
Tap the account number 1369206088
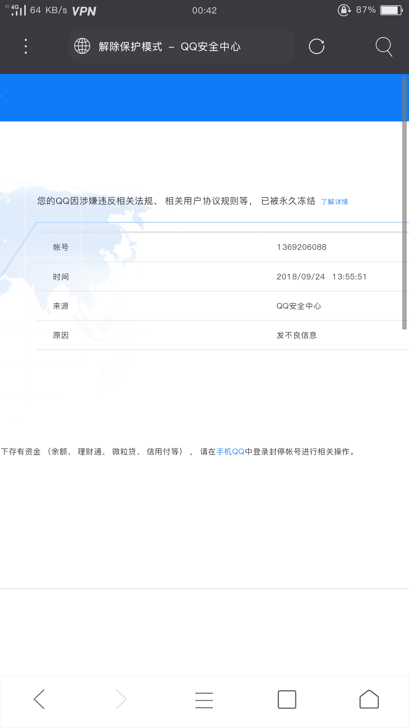coord(301,247)
